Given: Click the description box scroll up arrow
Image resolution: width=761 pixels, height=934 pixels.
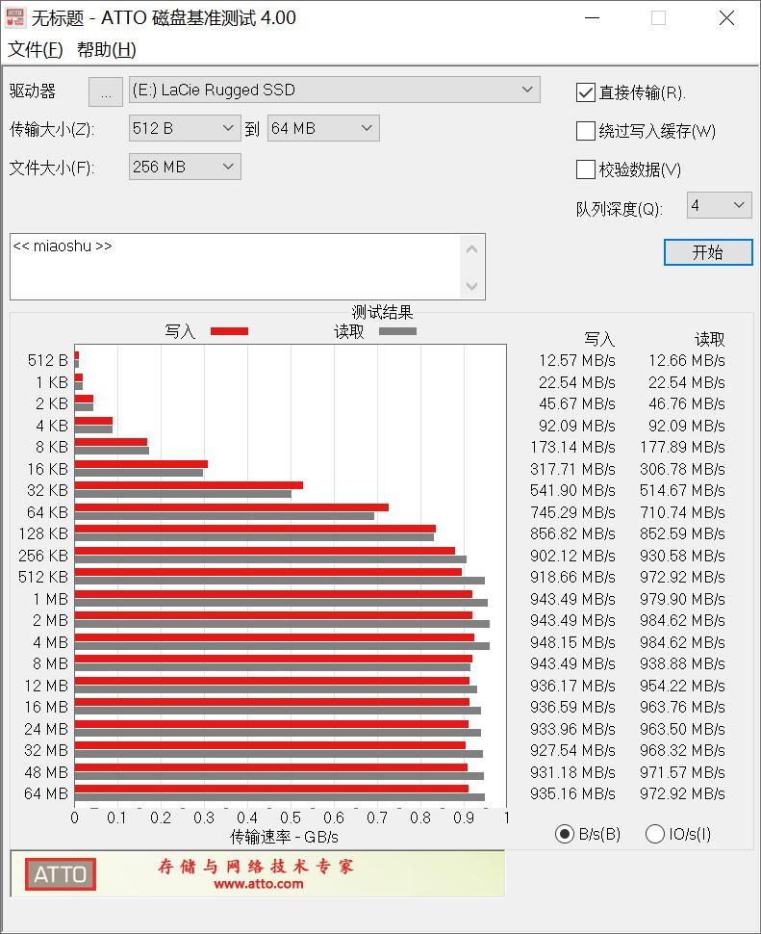Looking at the screenshot, I should (x=471, y=249).
